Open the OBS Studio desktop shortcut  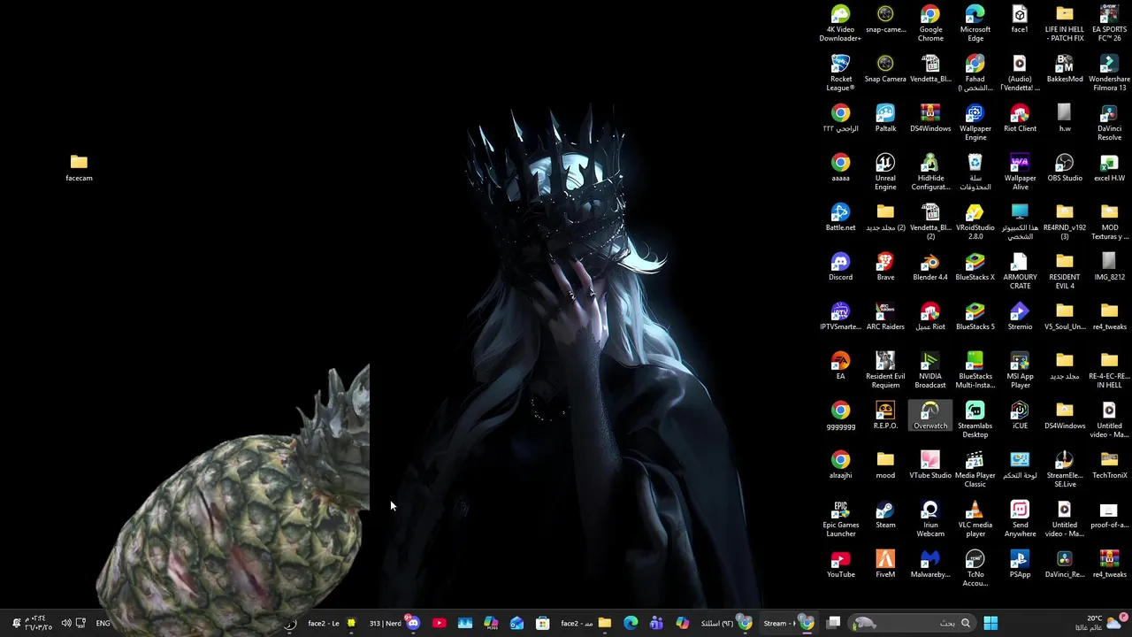coord(1064,168)
